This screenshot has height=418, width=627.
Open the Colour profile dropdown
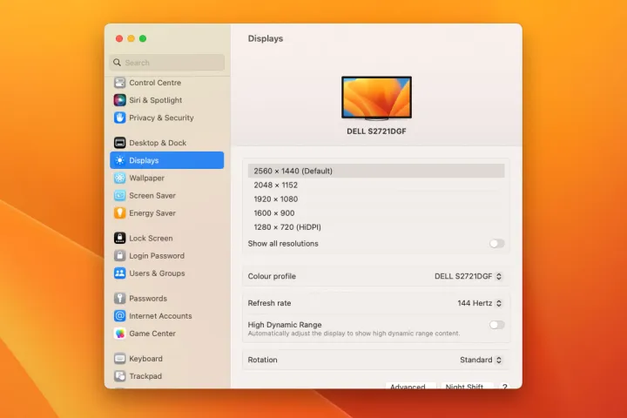pos(469,276)
